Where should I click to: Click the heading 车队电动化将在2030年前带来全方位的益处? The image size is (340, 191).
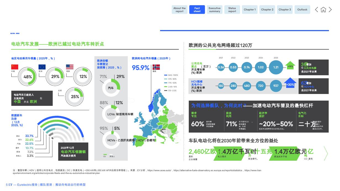click(x=233, y=141)
